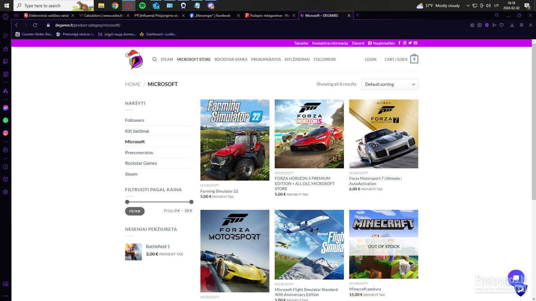This screenshot has height=301, width=536.
Task: Click the FILTER price button
Action: point(135,211)
